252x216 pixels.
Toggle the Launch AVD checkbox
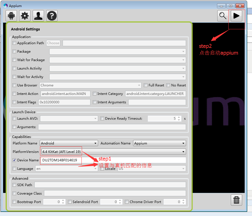[x=14, y=119]
